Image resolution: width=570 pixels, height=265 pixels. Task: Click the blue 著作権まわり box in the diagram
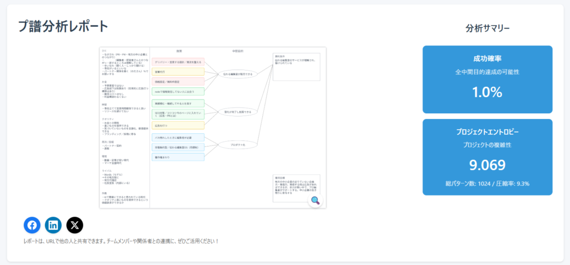(x=178, y=157)
